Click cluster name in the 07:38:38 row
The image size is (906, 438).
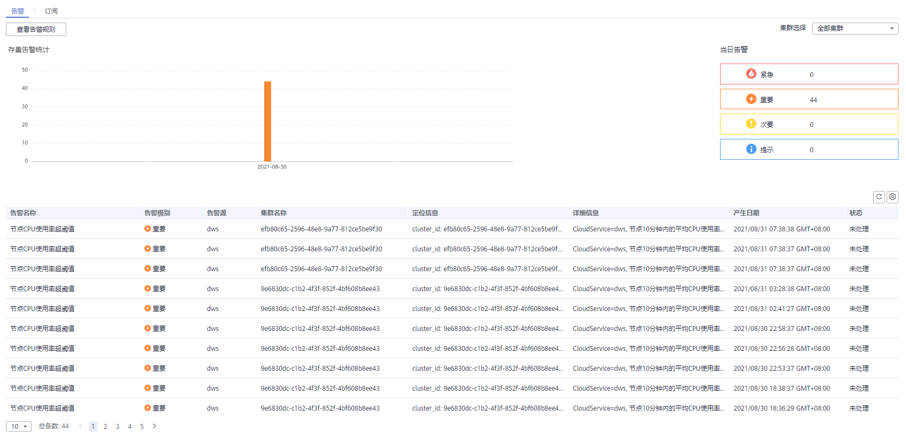[x=321, y=229]
